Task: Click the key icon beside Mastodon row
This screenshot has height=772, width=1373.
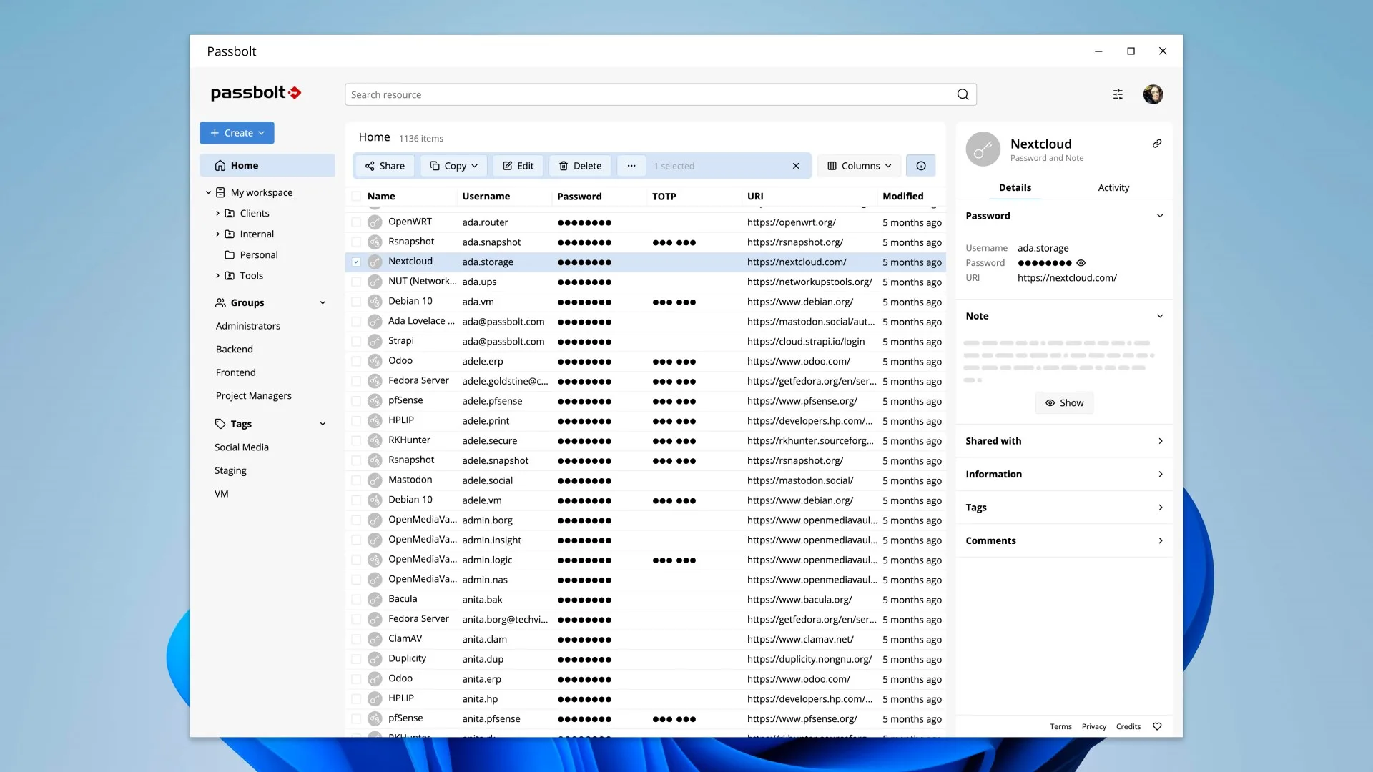Action: click(x=375, y=480)
